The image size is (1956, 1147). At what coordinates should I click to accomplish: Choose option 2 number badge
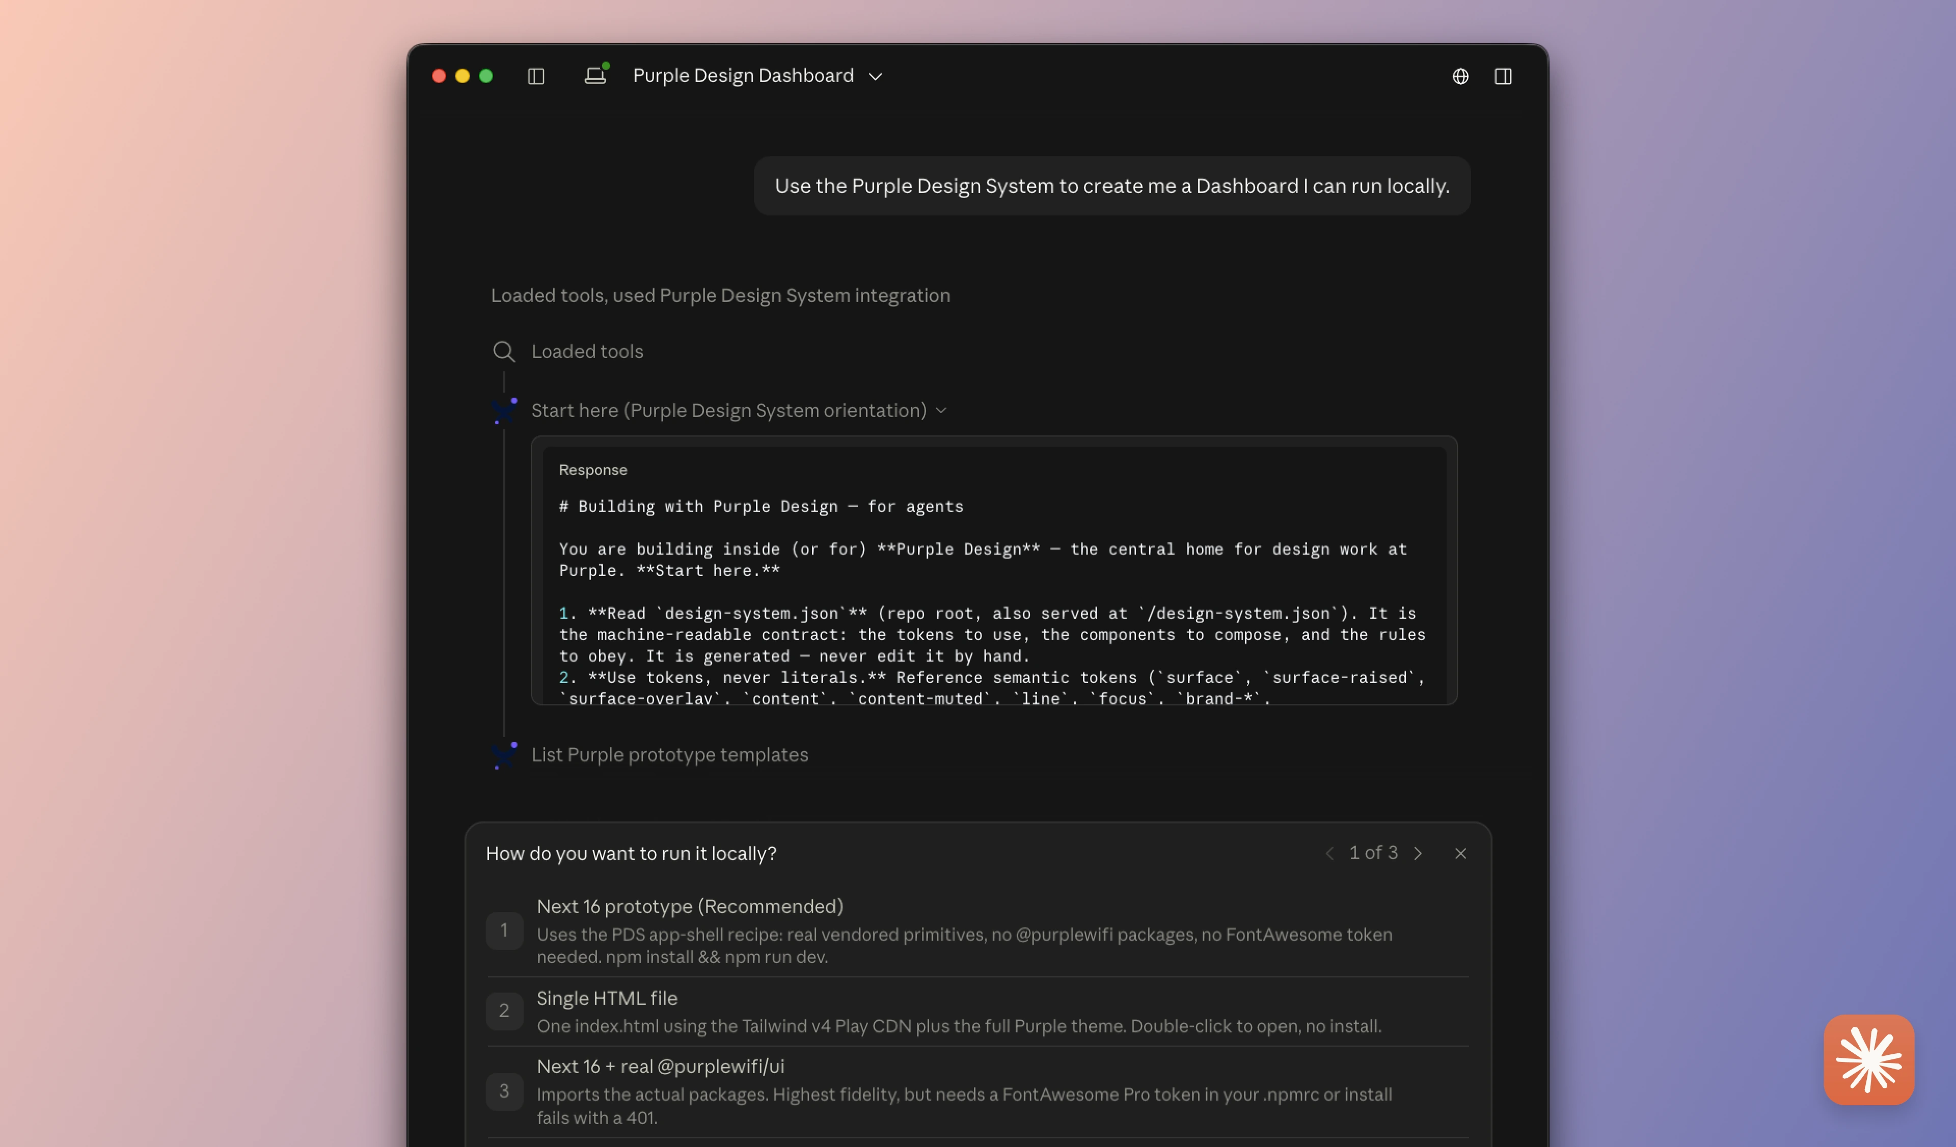[x=504, y=1011]
